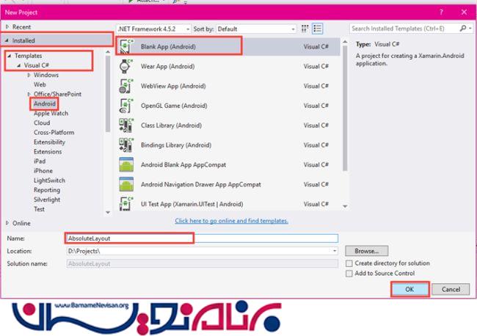Open the dialog help question mark
This screenshot has width=477, height=336.
point(441,12)
